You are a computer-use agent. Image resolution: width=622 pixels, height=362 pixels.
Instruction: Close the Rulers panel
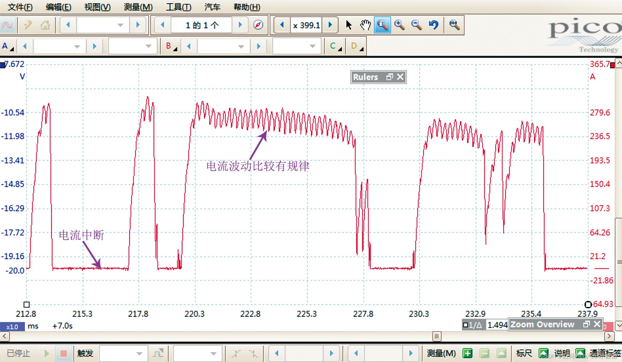pos(400,77)
